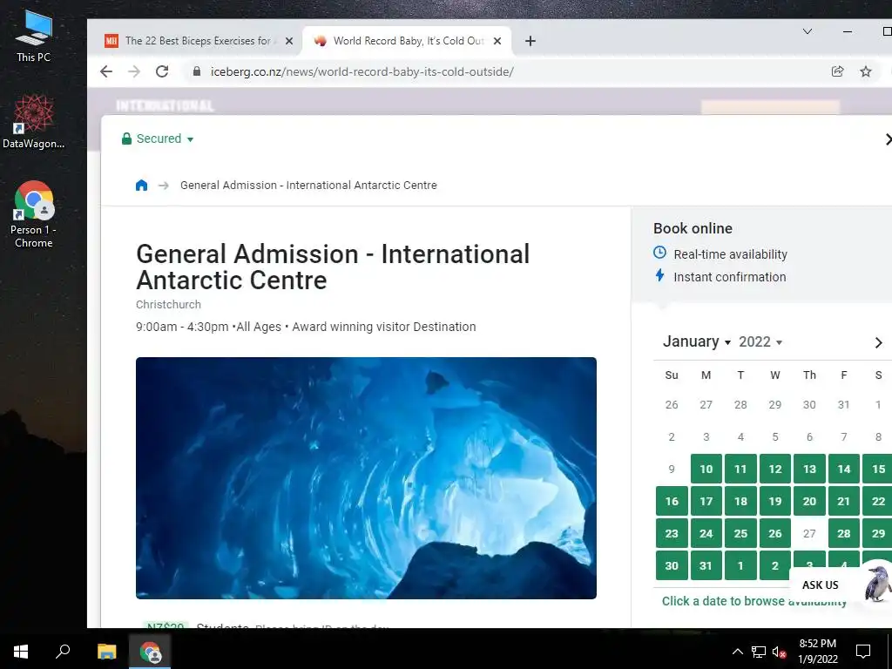Select January 10 in calendar
The image size is (892, 669).
point(706,469)
